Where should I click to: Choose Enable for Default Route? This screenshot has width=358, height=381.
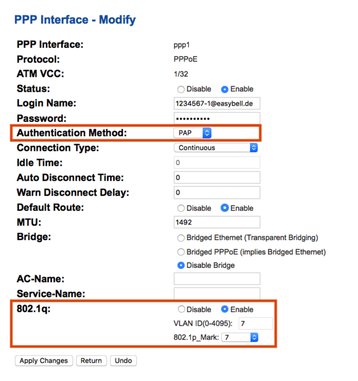click(225, 208)
